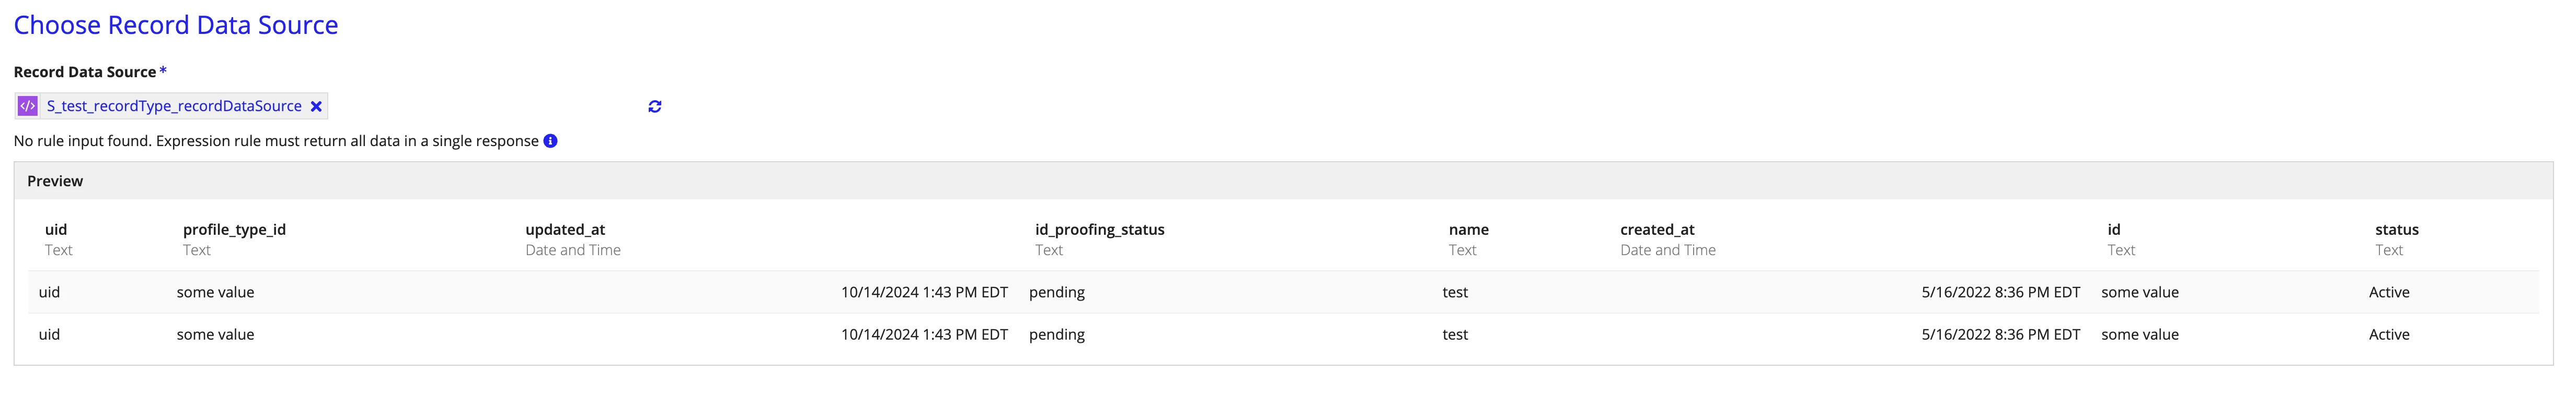Screen dimensions: 2576x408
Task: Select the profile_type_id column header
Action: [x=234, y=230]
